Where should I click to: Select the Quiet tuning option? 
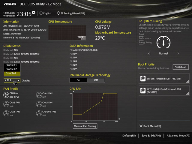[x=141, y=34]
